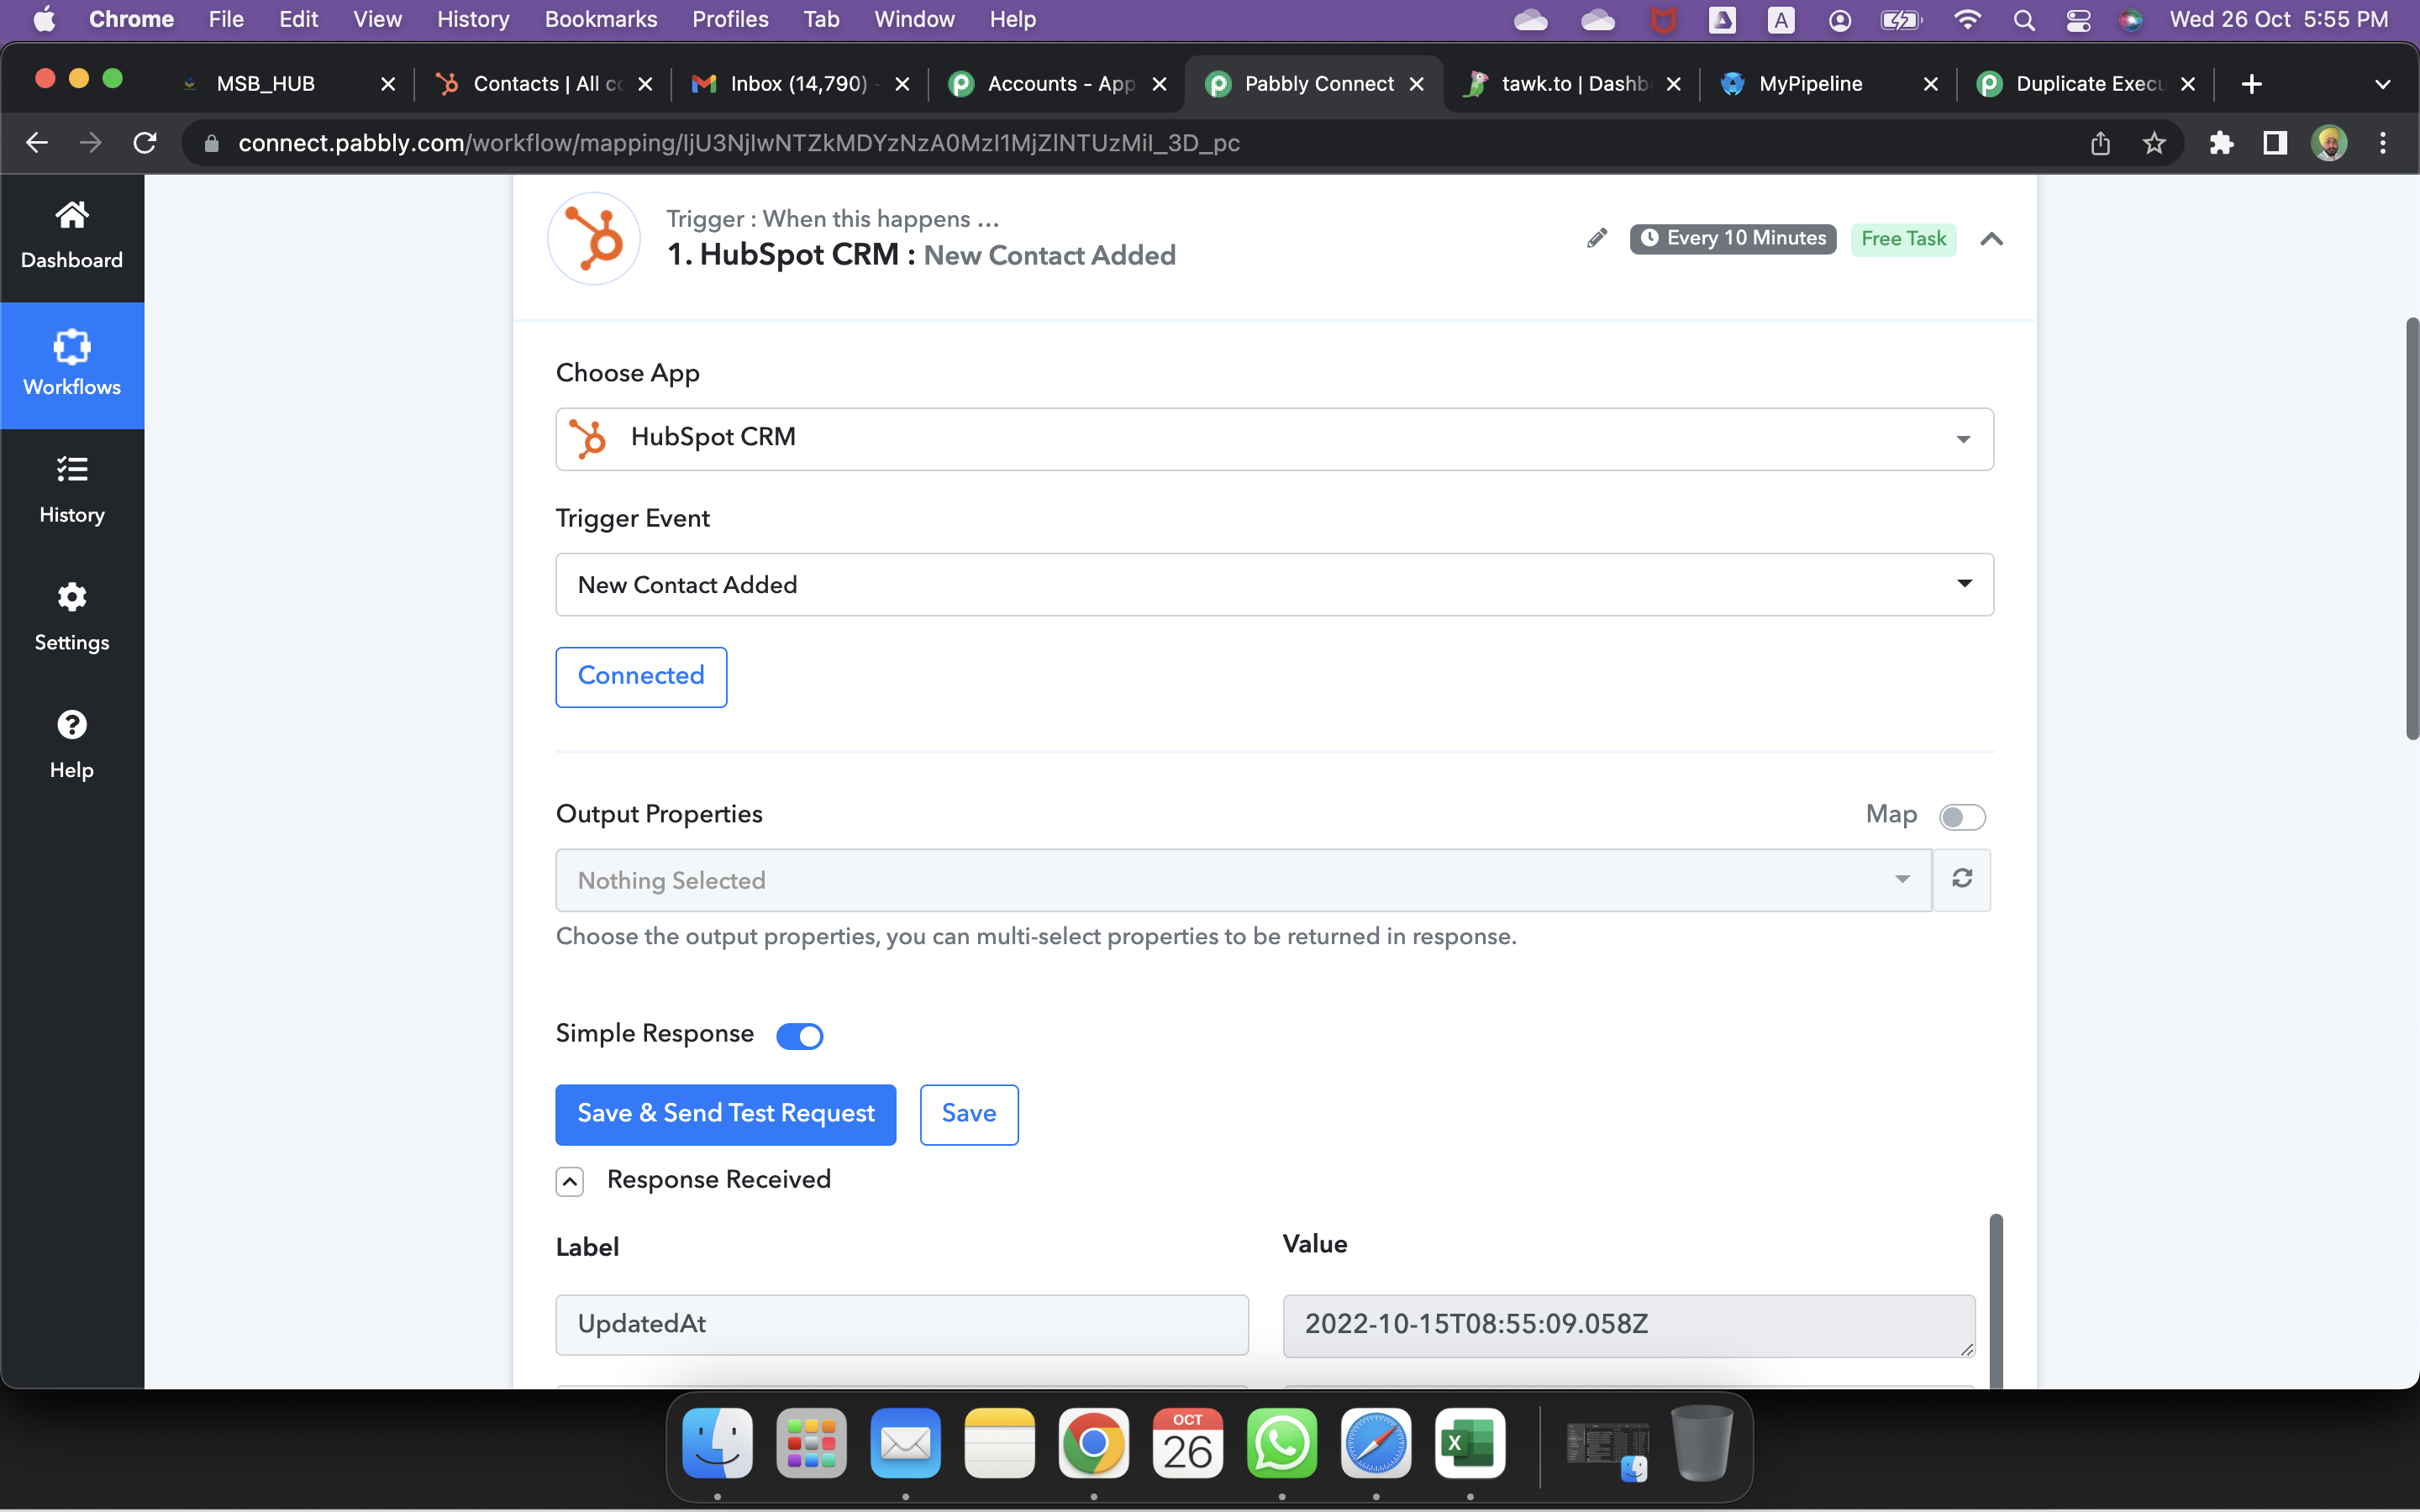The width and height of the screenshot is (2420, 1512).
Task: Switch to the MyPipeline tab
Action: (1829, 84)
